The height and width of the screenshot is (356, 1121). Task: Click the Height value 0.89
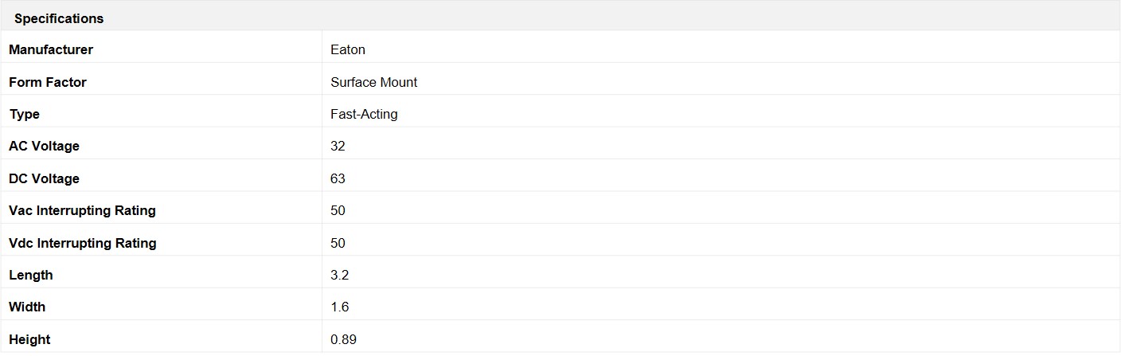point(343,339)
